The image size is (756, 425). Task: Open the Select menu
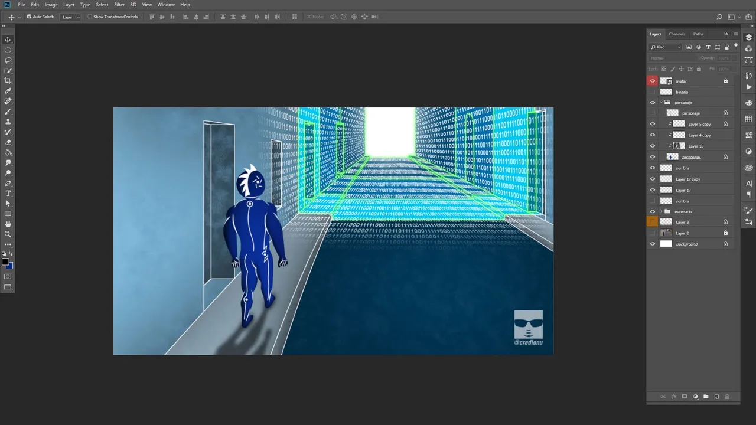(102, 5)
